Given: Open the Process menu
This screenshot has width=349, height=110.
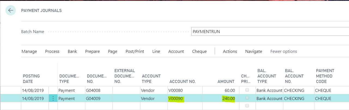Looking at the screenshot, I should point(52,51).
